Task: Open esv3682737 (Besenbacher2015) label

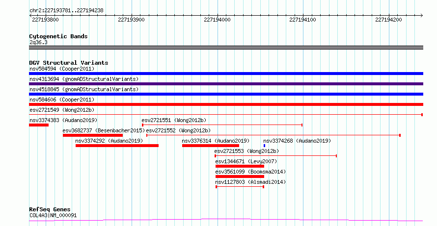Action: 104,130
